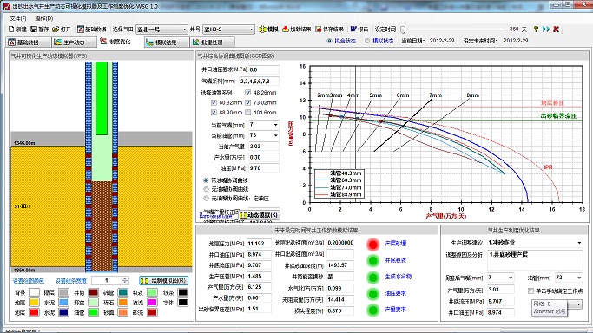Click the W 报告 report icon
This screenshot has width=593, height=333.
[353, 29]
